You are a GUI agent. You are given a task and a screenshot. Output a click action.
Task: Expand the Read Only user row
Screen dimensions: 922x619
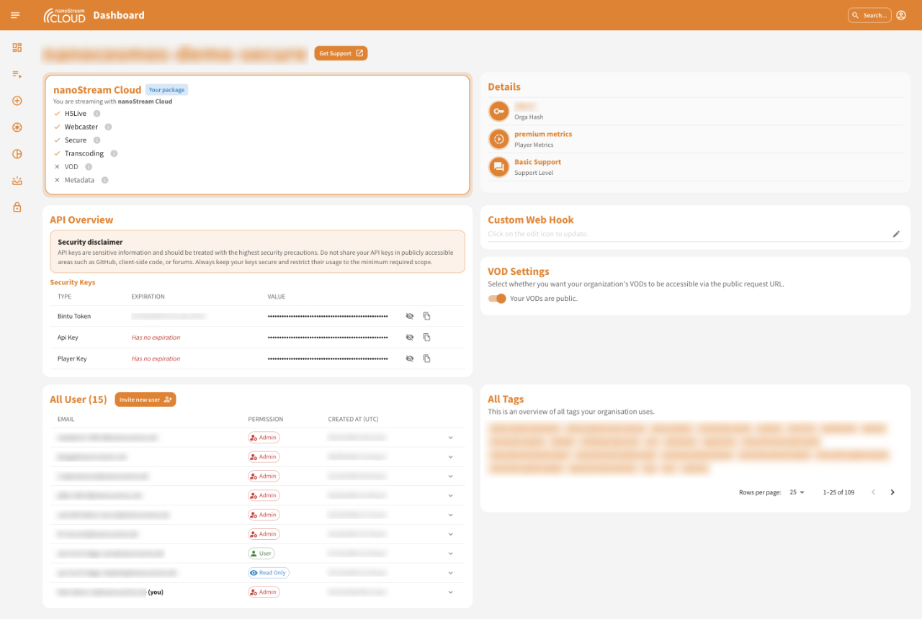tap(450, 573)
